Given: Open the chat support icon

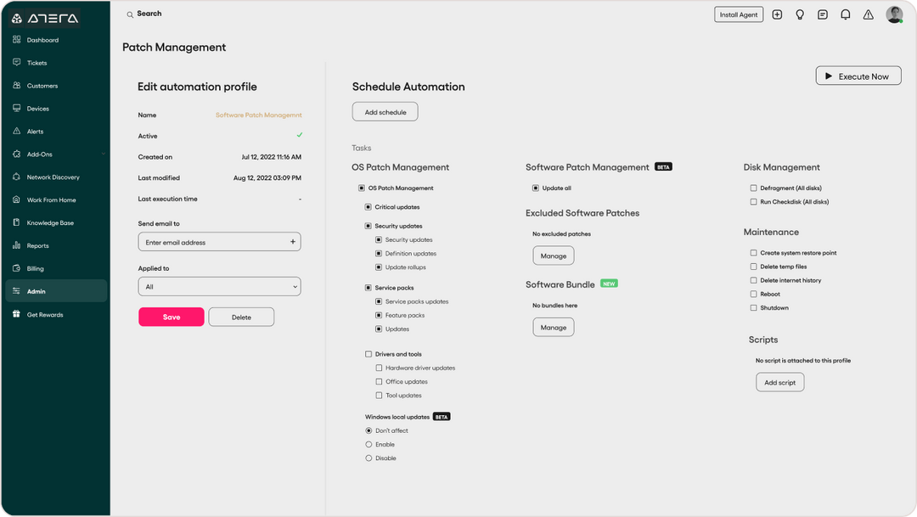Looking at the screenshot, I should point(822,14).
